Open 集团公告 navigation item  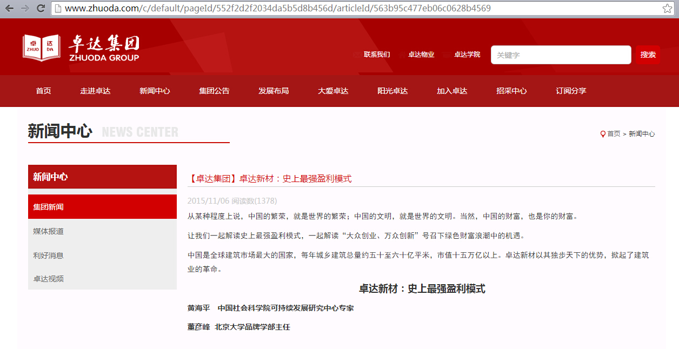[214, 91]
